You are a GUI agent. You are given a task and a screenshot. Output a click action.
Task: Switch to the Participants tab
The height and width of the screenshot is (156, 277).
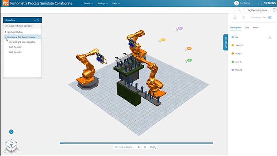236,28
